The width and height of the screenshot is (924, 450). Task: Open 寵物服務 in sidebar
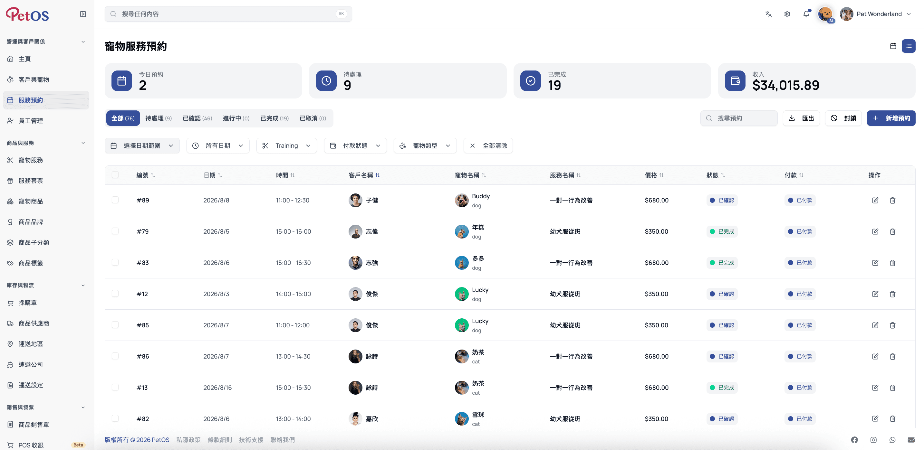click(46, 160)
